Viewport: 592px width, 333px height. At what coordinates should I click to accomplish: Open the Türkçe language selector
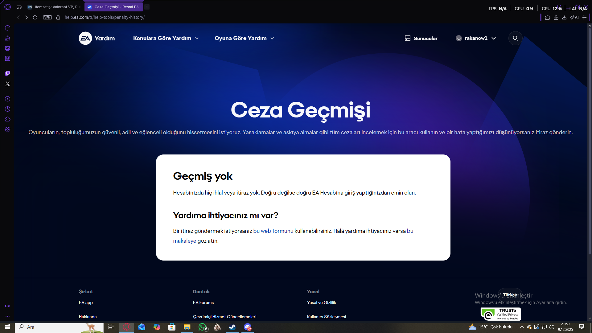[x=510, y=295]
